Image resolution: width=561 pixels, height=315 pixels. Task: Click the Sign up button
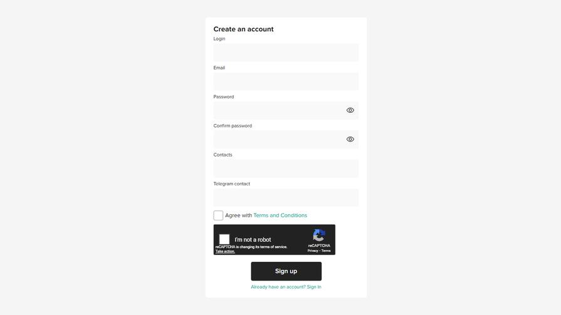click(286, 271)
